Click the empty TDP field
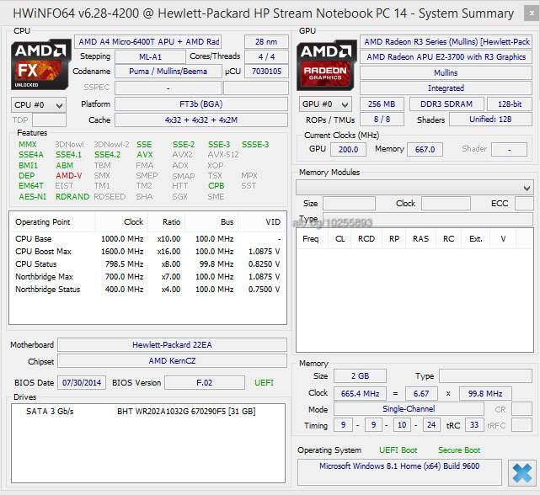The width and height of the screenshot is (540, 495). (49, 120)
